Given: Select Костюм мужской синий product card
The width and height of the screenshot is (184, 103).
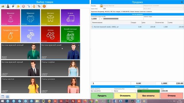Looking at the screenshot, I should coord(60,51).
